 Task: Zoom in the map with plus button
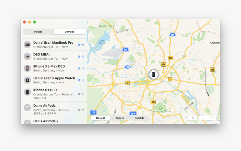point(212,118)
